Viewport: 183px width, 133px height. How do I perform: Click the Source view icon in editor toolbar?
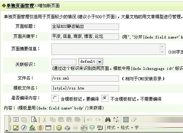(x=16, y=119)
